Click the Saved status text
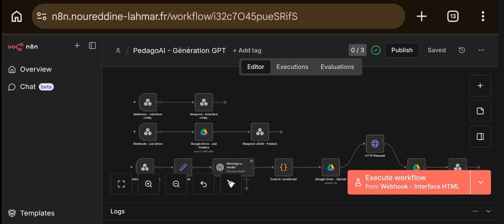The height and width of the screenshot is (224, 504). (x=436, y=50)
